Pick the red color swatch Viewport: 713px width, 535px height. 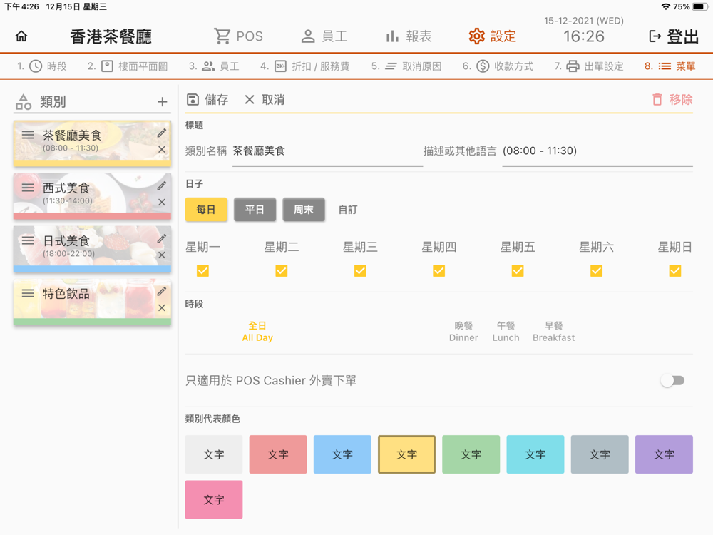pos(278,454)
